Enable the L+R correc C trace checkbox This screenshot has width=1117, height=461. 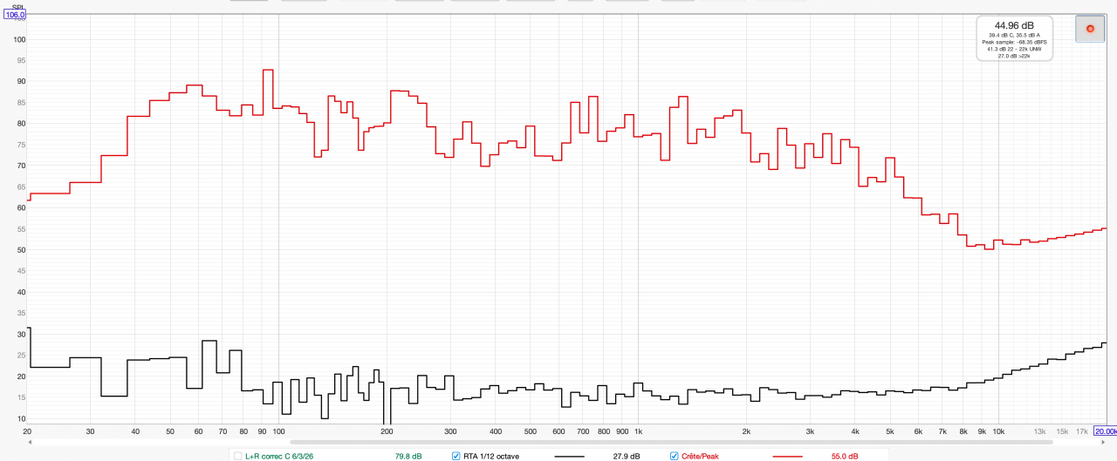pos(238,456)
